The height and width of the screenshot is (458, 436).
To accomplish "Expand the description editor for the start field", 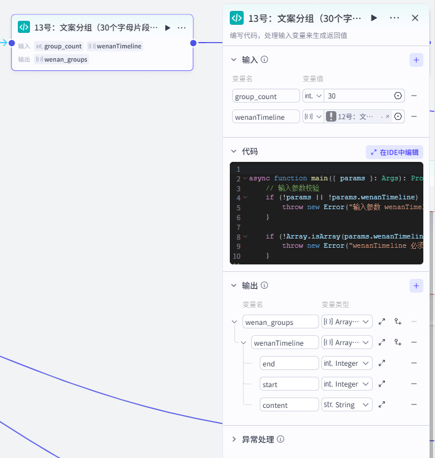I will point(382,384).
